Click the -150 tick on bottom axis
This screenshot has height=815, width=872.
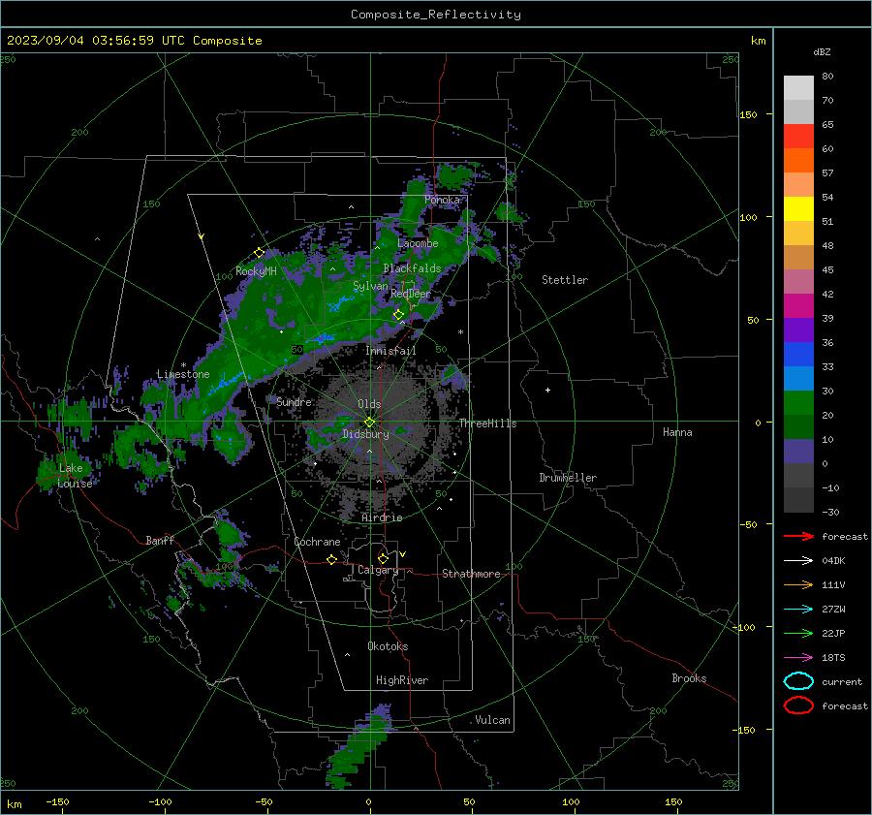57,801
